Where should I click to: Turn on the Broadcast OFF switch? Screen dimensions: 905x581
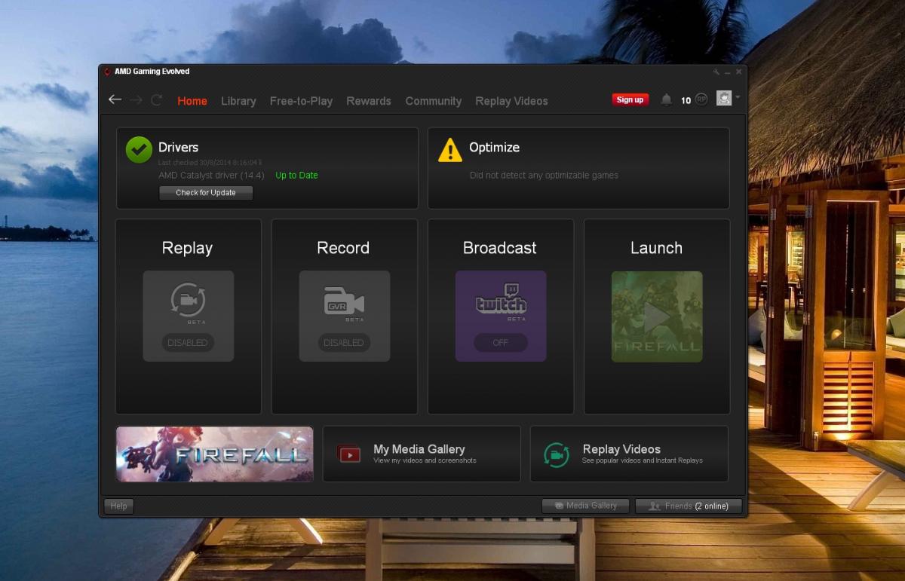[501, 342]
